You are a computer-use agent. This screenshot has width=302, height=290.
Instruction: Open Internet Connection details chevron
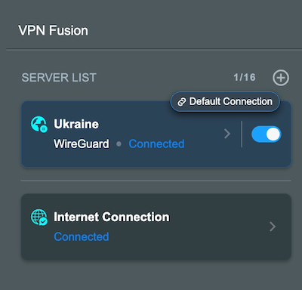(273, 227)
